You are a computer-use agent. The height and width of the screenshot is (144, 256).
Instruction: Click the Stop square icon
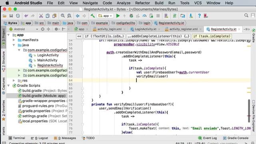tap(158, 16)
